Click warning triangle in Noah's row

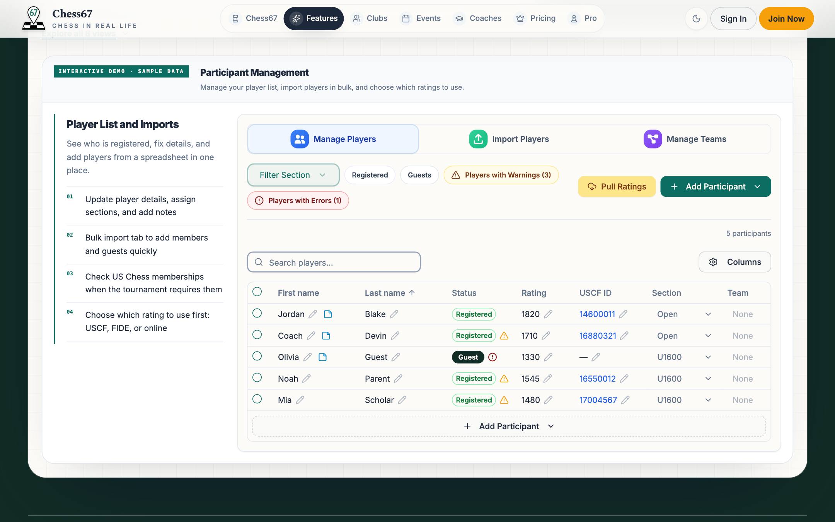(x=504, y=379)
